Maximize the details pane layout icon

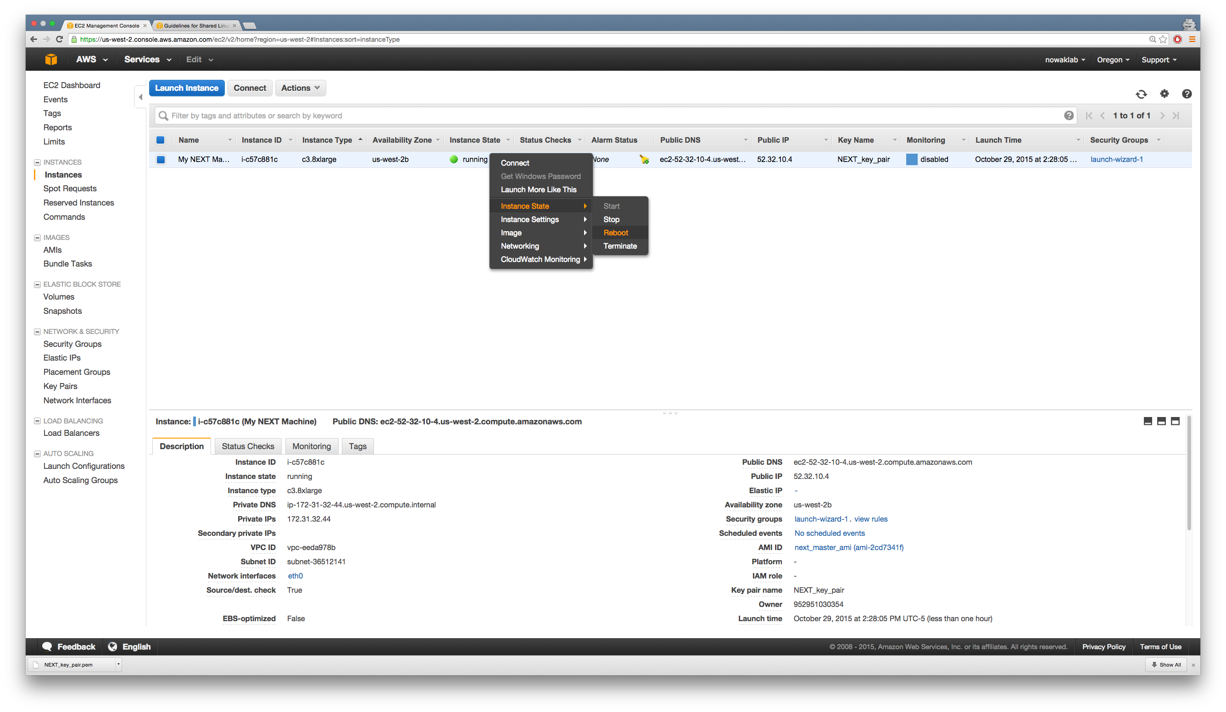tap(1175, 421)
